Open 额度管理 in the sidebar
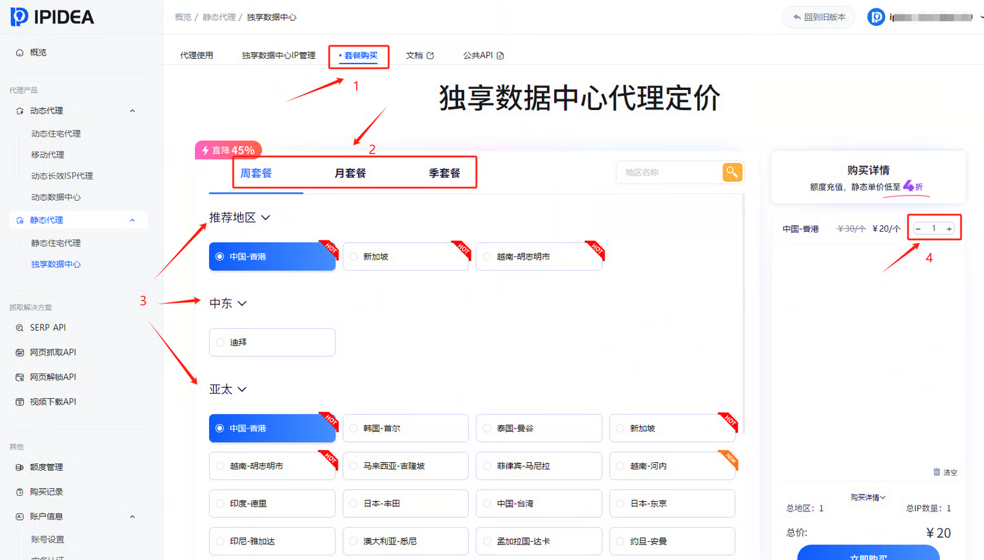Screen dimensions: 984x560 [x=46, y=467]
